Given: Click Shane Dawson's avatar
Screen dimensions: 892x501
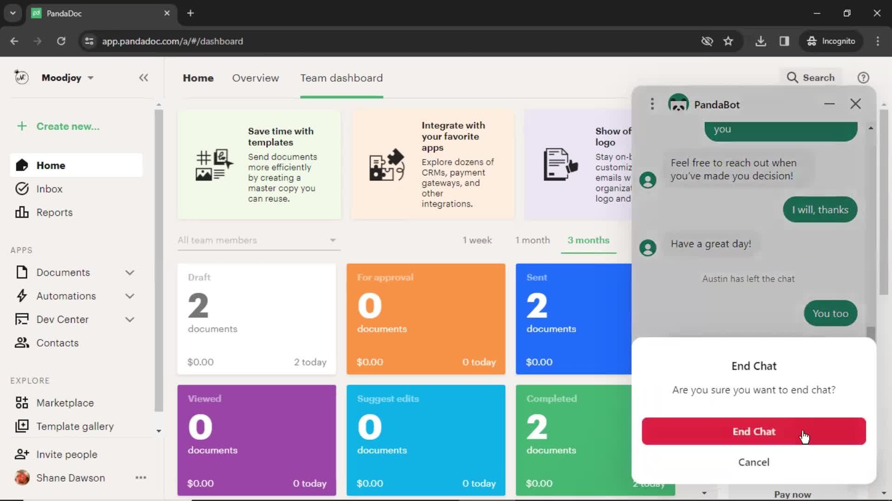Looking at the screenshot, I should point(22,477).
